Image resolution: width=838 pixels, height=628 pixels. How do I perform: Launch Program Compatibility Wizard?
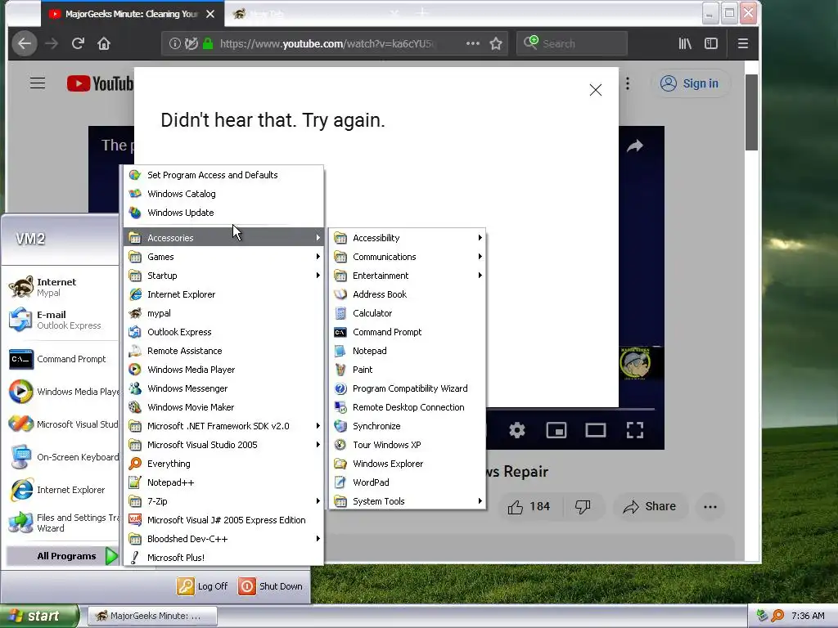tap(407, 388)
